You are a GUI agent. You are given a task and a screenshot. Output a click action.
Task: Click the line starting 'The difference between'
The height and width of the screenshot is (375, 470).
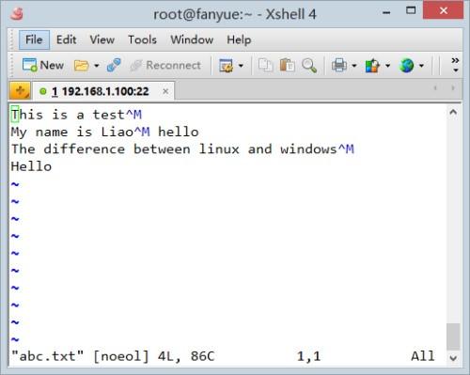pyautogui.click(x=182, y=149)
